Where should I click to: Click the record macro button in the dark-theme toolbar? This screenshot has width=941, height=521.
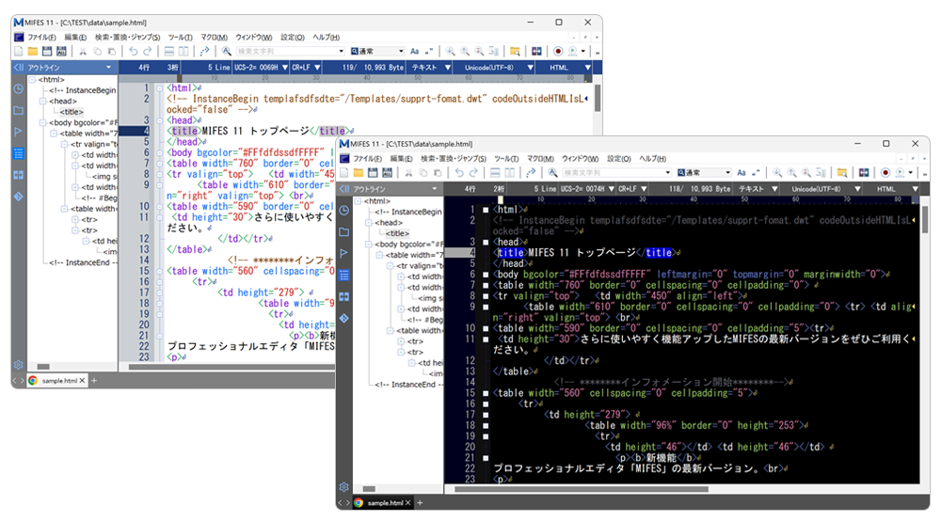point(885,173)
